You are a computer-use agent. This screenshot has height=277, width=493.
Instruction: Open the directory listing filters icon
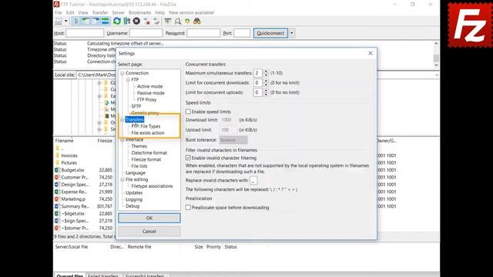pos(168,21)
